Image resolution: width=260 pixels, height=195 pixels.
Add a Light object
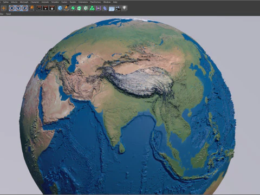pyautogui.click(x=125, y=8)
